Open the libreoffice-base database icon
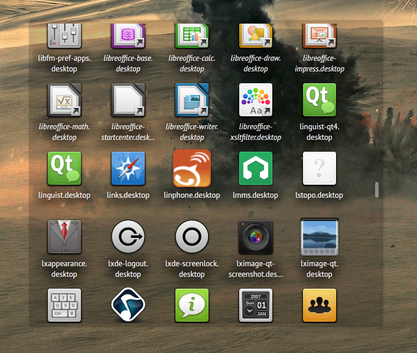 point(128,35)
